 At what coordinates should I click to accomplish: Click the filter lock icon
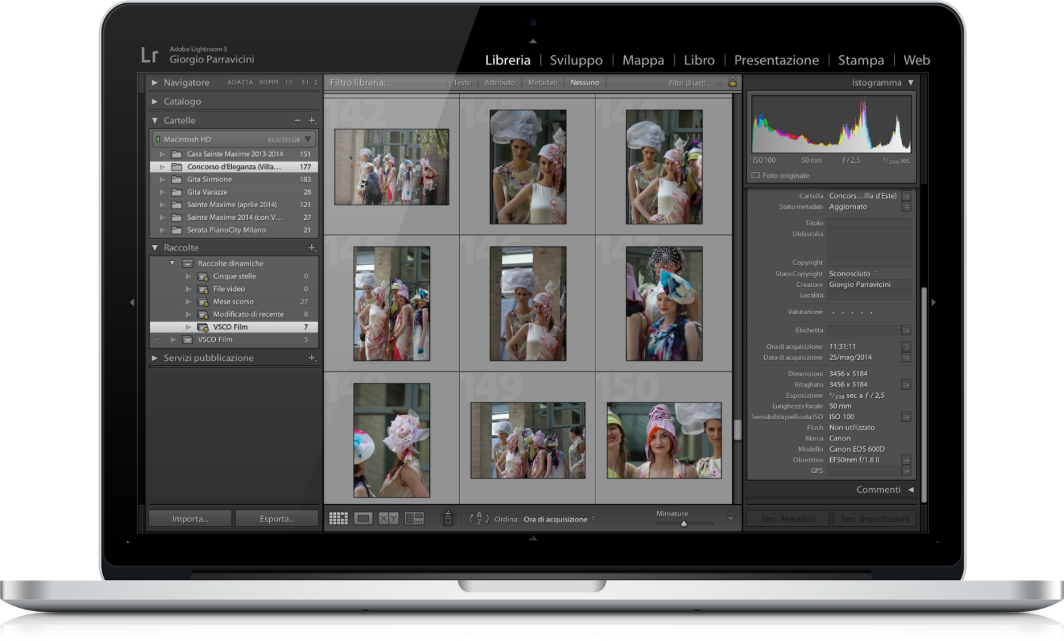732,82
